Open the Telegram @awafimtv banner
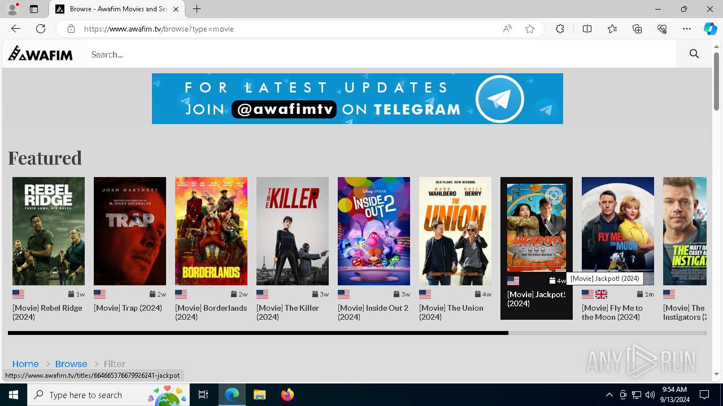Viewport: 723px width, 406px height. 358,99
